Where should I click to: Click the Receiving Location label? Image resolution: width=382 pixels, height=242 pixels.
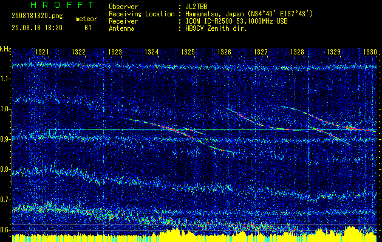[142, 14]
